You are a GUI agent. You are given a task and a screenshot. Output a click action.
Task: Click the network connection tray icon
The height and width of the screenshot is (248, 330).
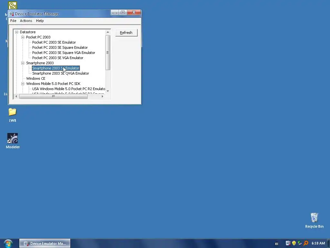pyautogui.click(x=300, y=243)
